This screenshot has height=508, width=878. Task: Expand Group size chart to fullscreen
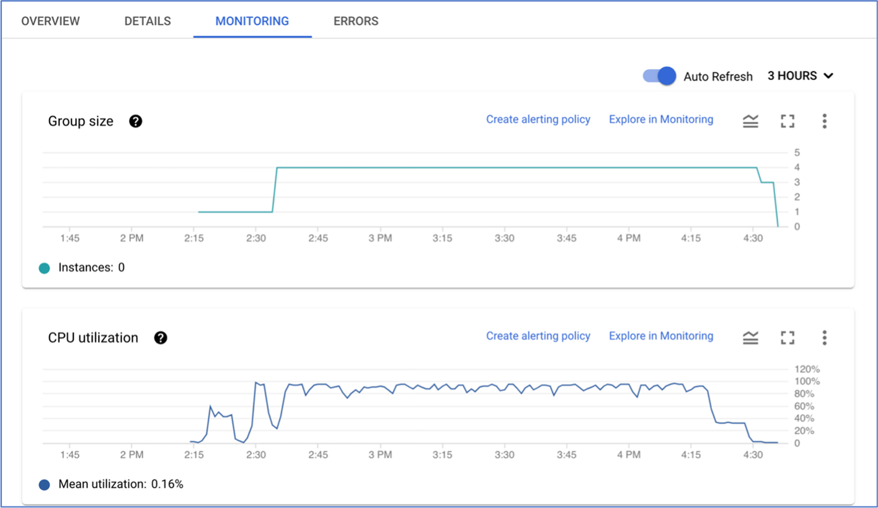click(787, 121)
